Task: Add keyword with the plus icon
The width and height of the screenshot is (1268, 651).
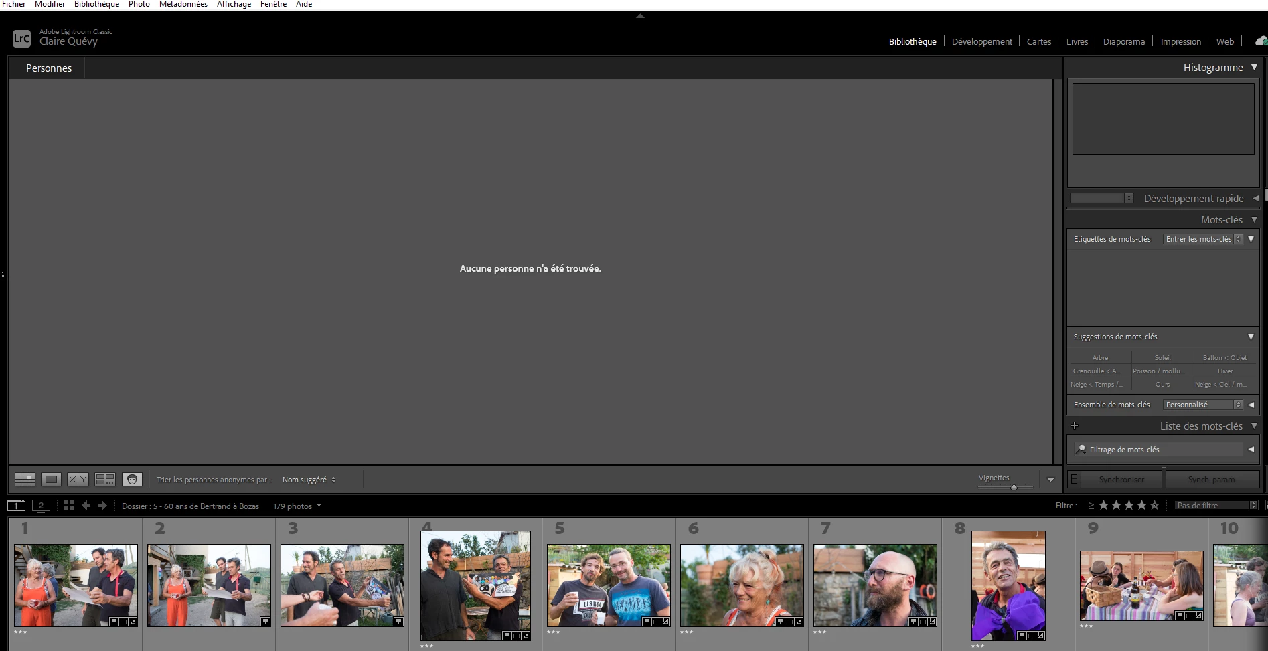Action: pos(1075,426)
